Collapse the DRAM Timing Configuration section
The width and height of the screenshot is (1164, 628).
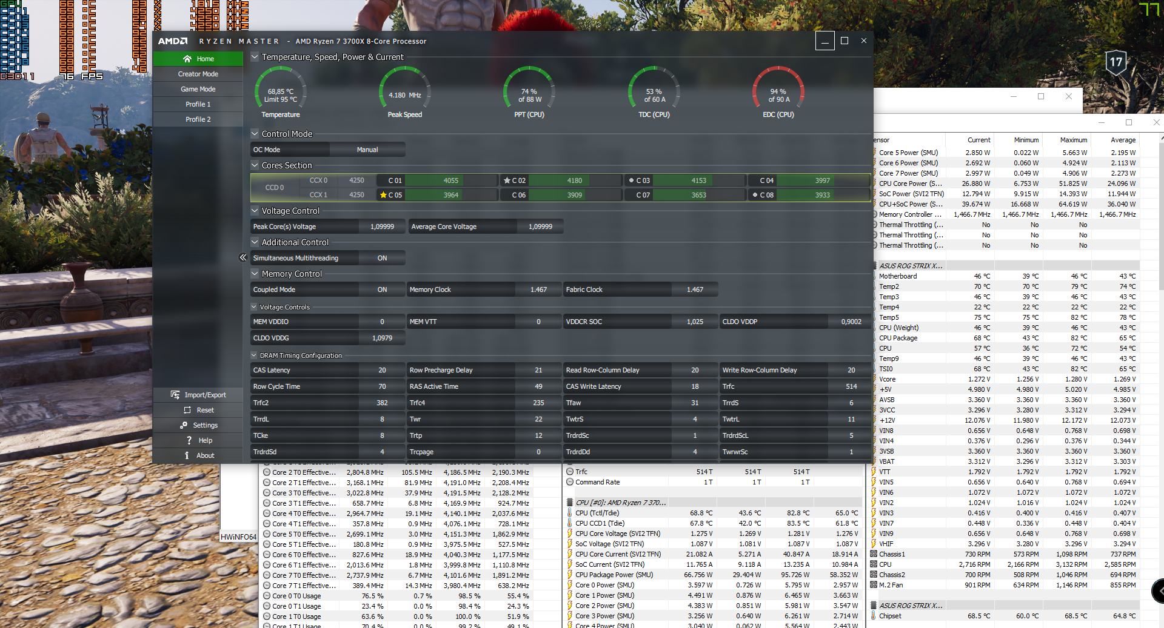254,355
